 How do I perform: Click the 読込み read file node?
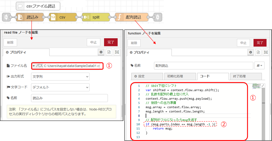[29, 17]
